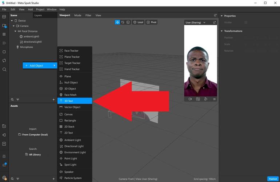Click the Scene panel plus button

click(53, 99)
